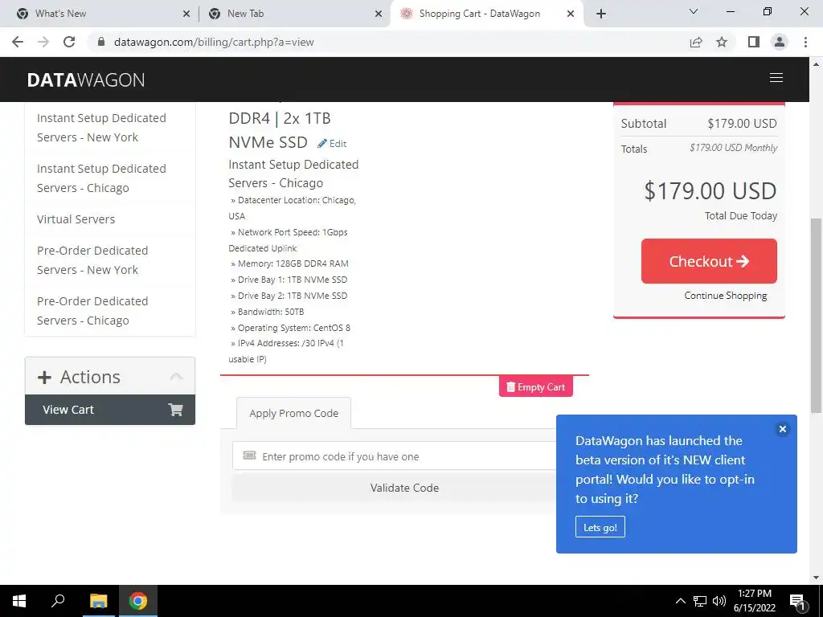This screenshot has width=823, height=617.
Task: Click the Memory: 128GB DDR4 RAM line
Action: (x=289, y=264)
